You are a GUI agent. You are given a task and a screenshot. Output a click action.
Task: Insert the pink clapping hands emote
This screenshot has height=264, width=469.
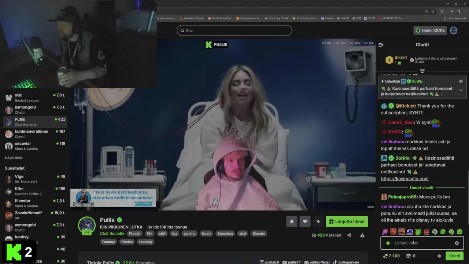(385, 232)
